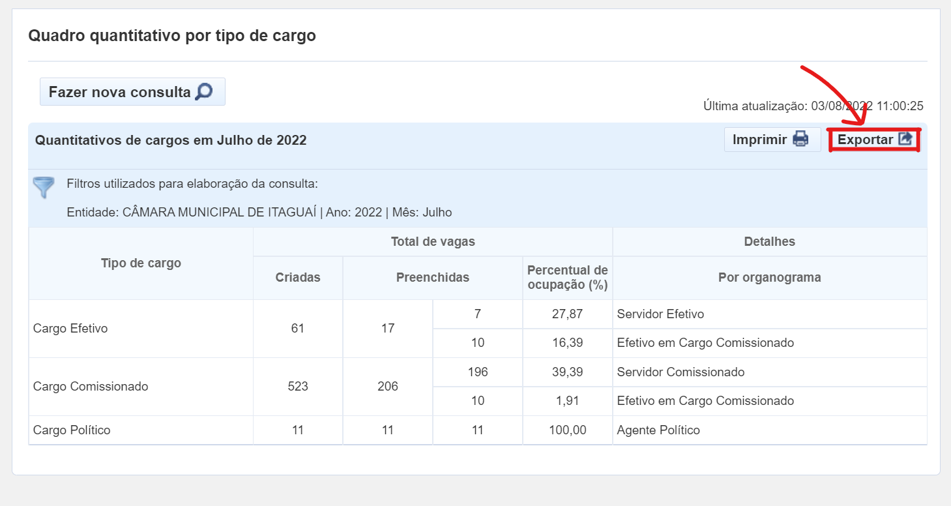Click the Tipo de cargo column header
This screenshot has width=951, height=506.
[x=141, y=263]
